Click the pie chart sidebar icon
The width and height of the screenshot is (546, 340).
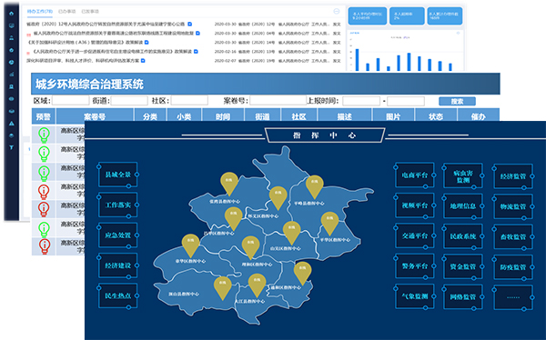pos(12,63)
